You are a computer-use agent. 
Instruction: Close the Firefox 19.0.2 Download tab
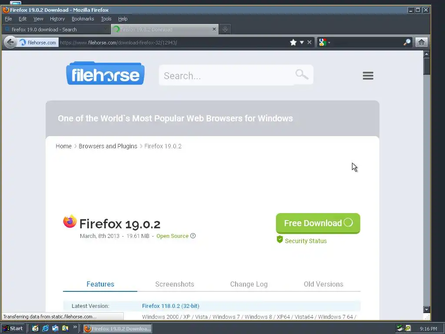tap(214, 29)
